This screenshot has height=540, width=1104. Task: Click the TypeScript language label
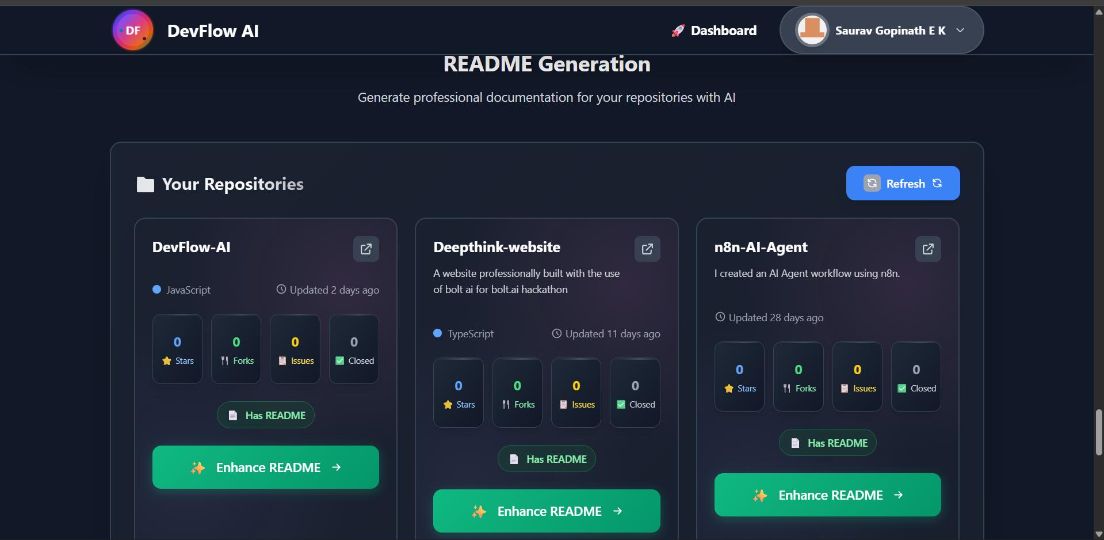(x=471, y=334)
